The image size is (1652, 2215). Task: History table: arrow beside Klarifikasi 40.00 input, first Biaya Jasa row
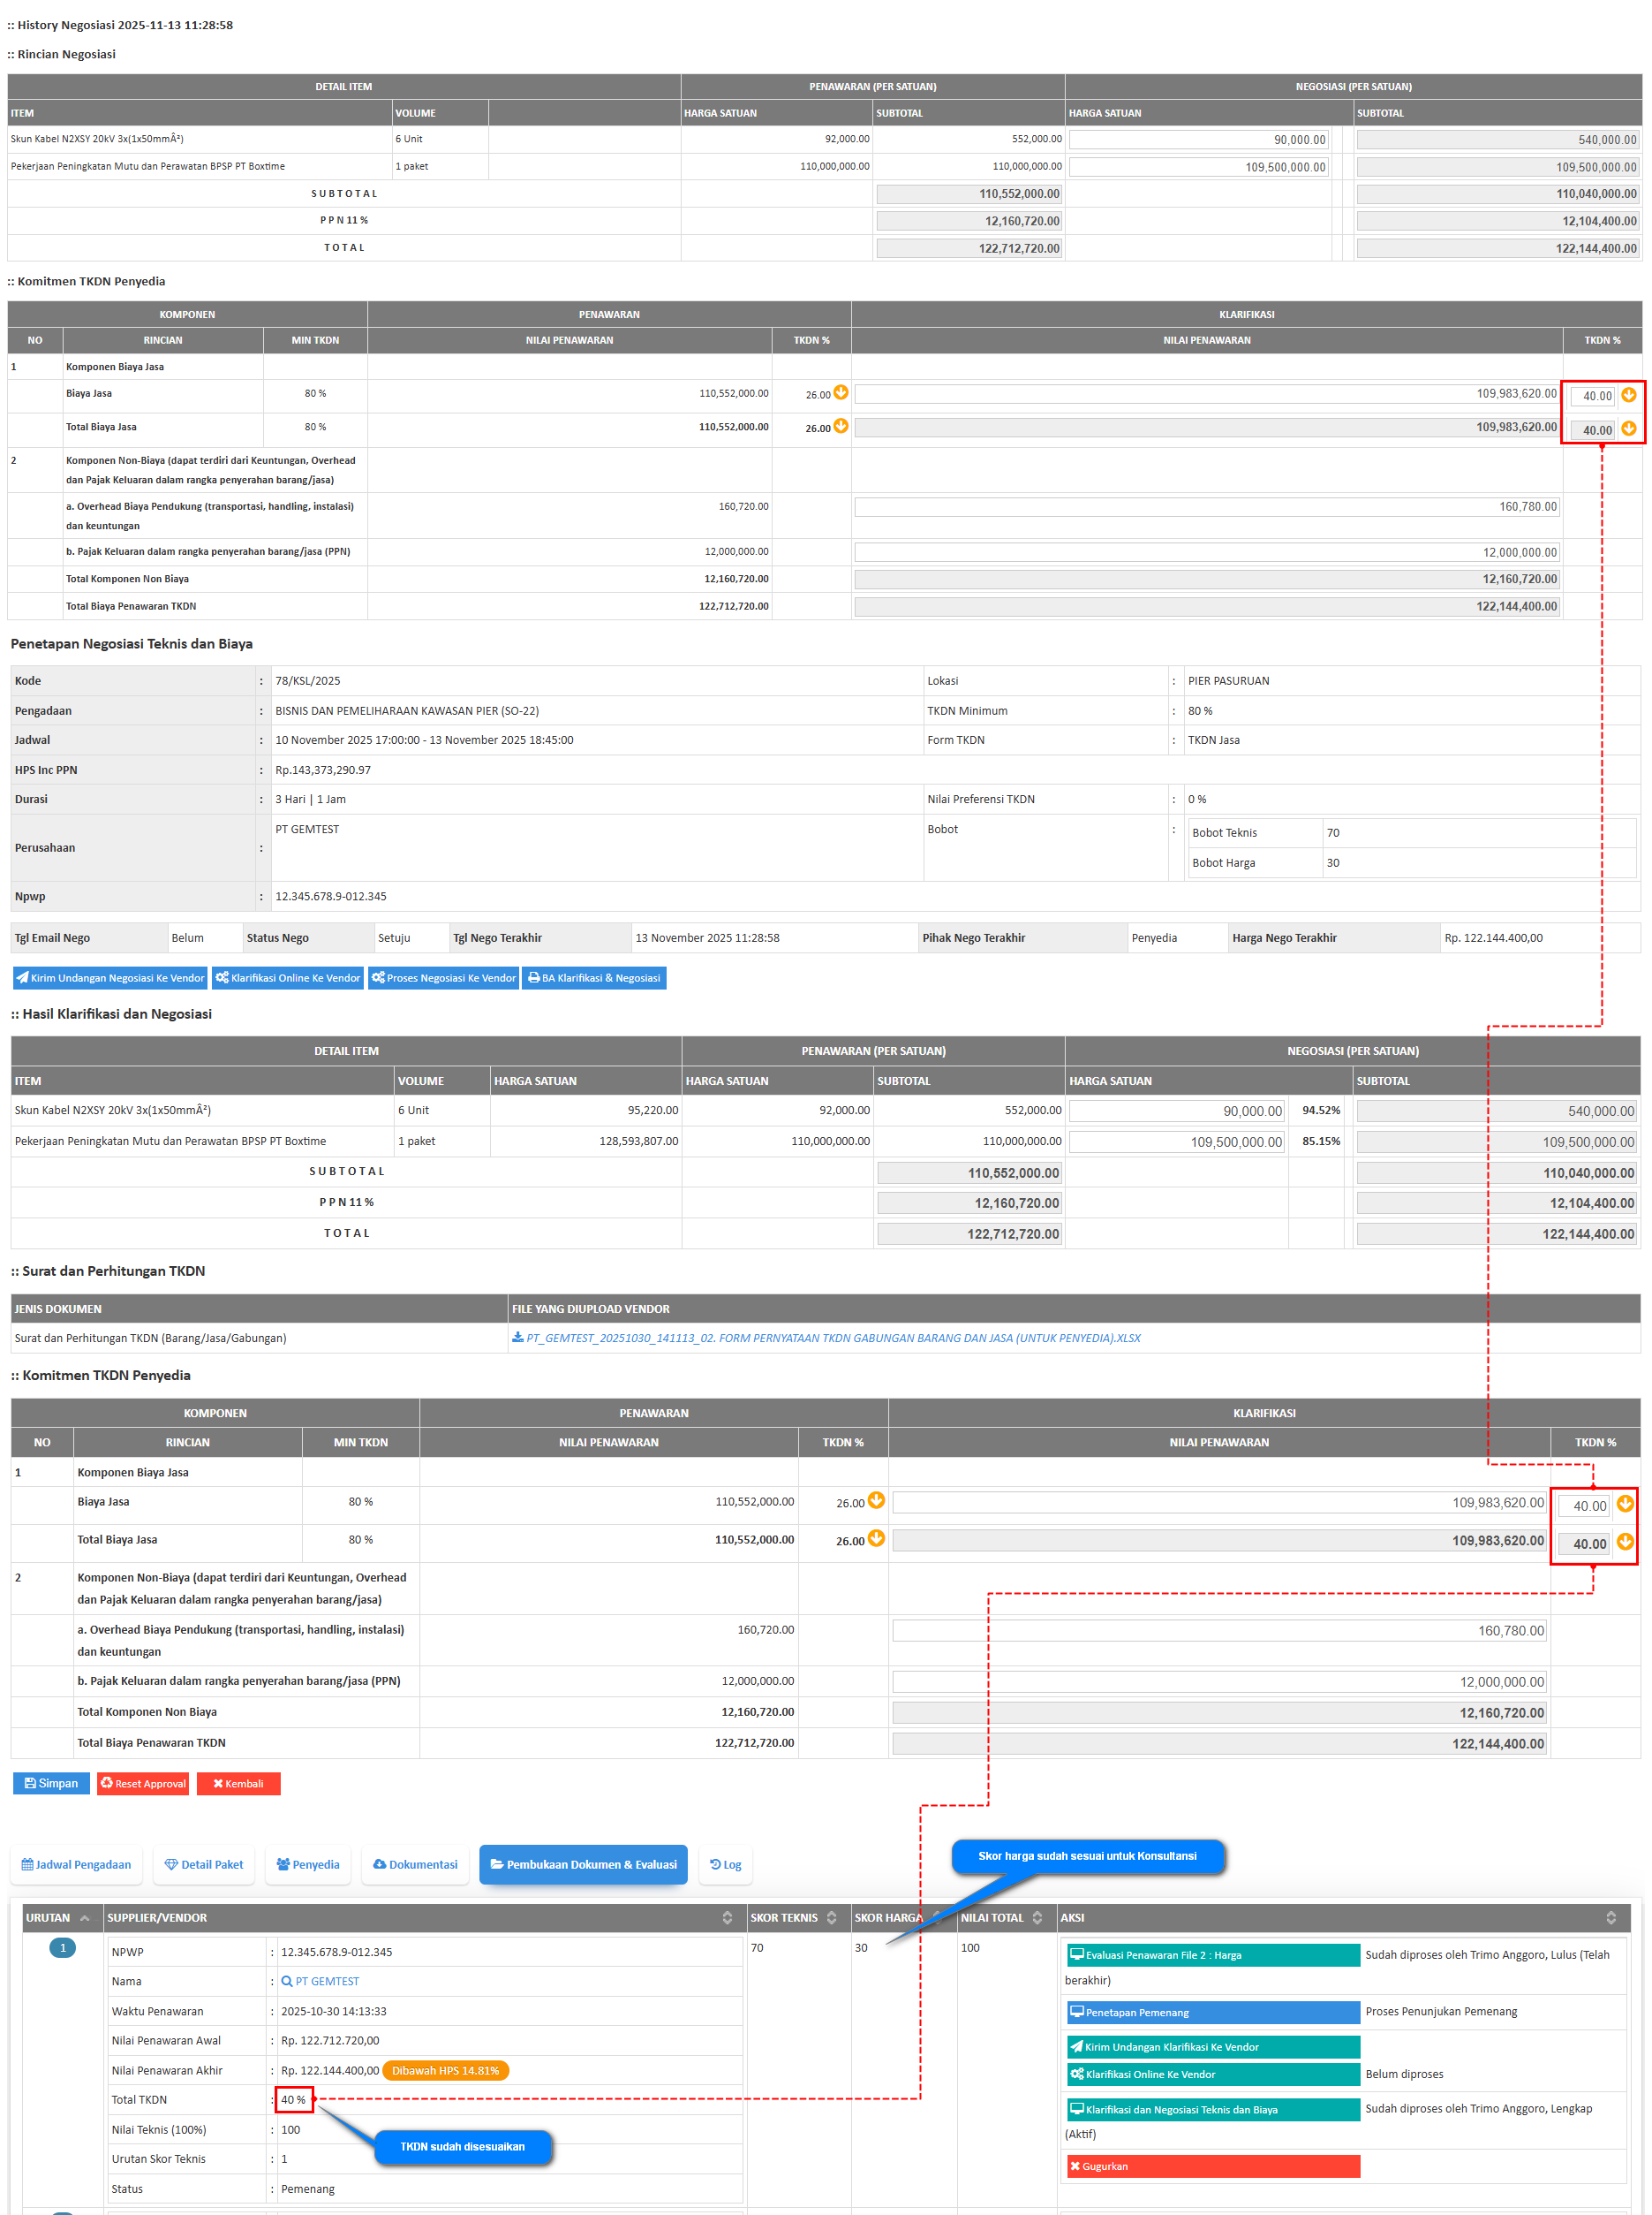(x=1629, y=394)
